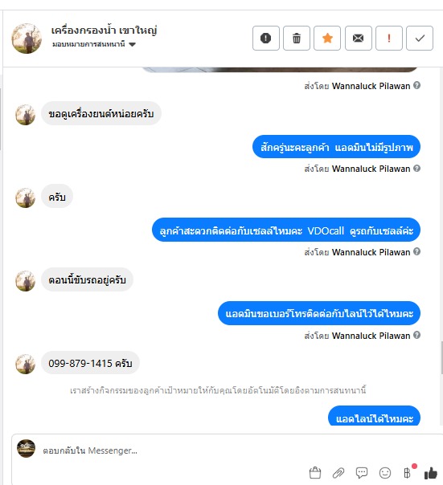Open the contact's profile picture in header
Viewport: 443px width, 485px height.
(27, 38)
